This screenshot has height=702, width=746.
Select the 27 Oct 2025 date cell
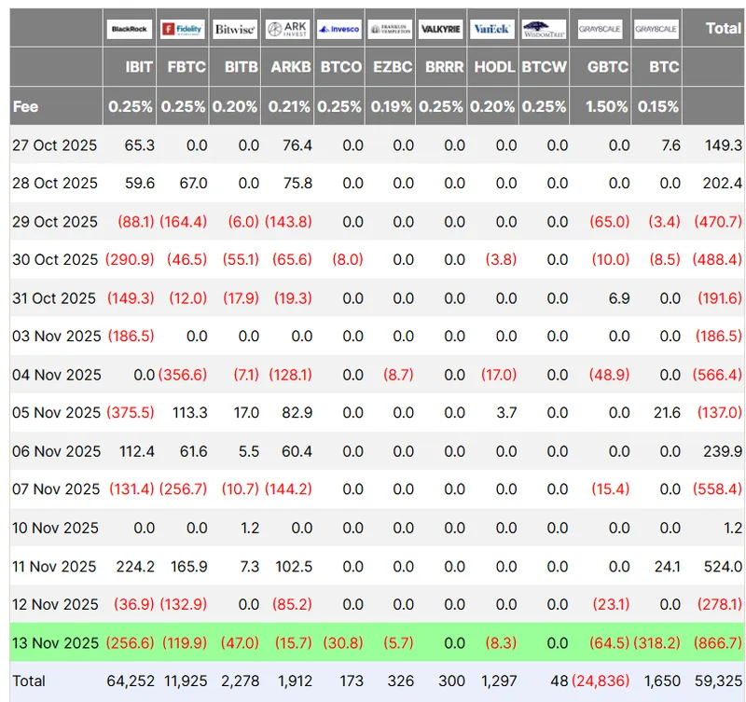pyautogui.click(x=54, y=145)
